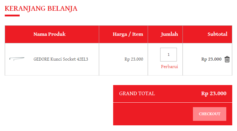Image resolution: width=237 pixels, height=131 pixels.
Task: Click blank area left of grand total panel
Action: (57, 104)
